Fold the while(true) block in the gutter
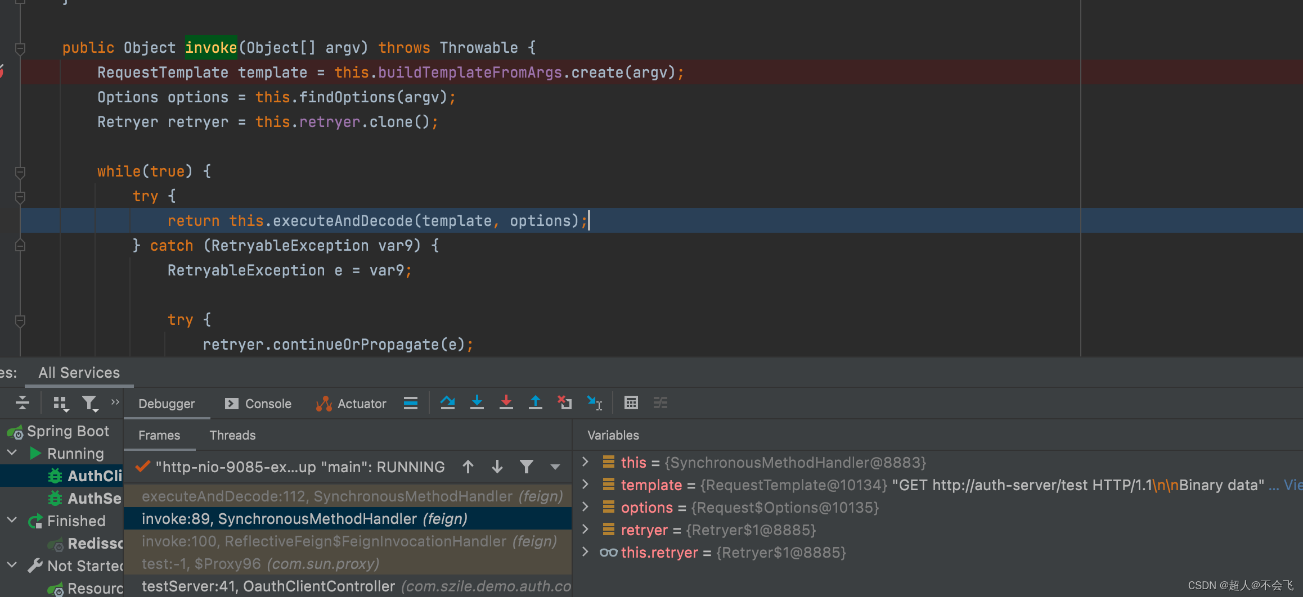 tap(20, 173)
